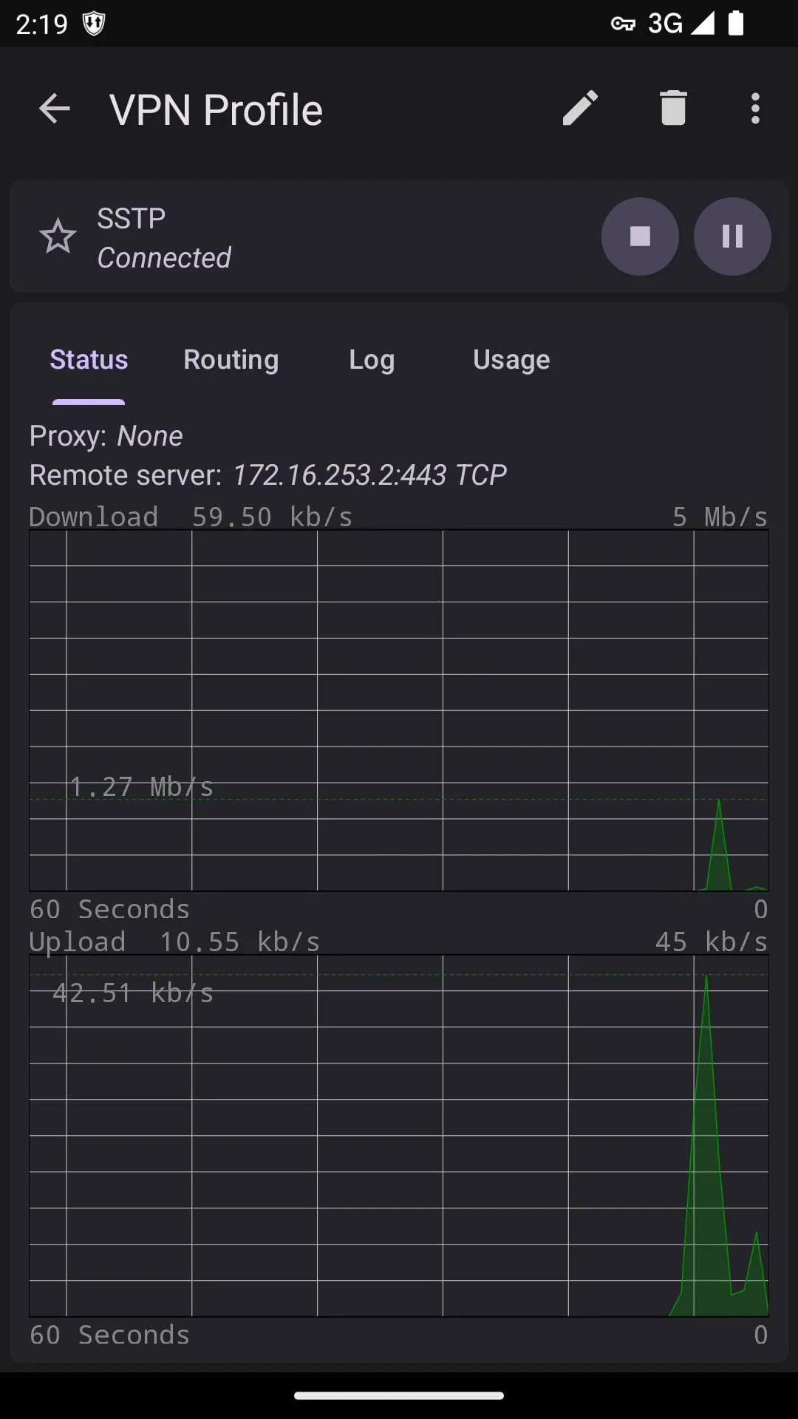This screenshot has height=1419, width=798.
Task: Mark SSTP profile as favorite with star
Action: click(58, 236)
